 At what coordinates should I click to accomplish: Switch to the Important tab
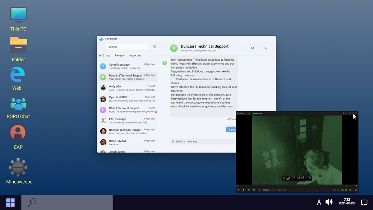click(135, 55)
